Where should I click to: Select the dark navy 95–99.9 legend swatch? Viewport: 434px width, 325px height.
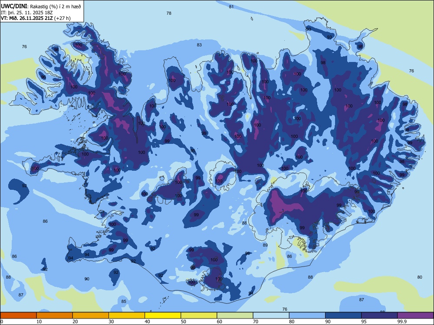tap(379, 315)
